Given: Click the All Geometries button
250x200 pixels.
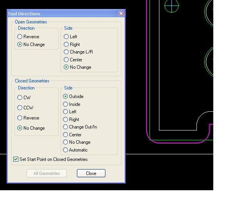Looking at the screenshot, I should click(x=46, y=173).
